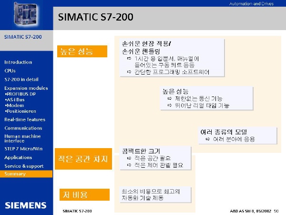Screen dimensions: 286x215
Task: Click the orange 저 비용 label
Action: (84, 195)
